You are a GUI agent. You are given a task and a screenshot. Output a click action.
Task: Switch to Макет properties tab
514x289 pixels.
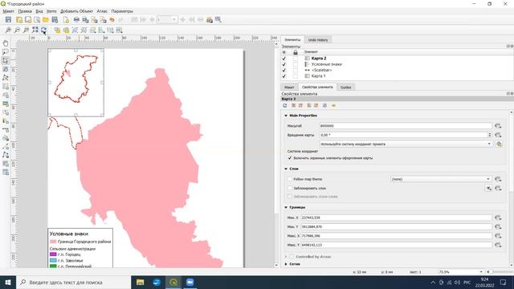[289, 88]
